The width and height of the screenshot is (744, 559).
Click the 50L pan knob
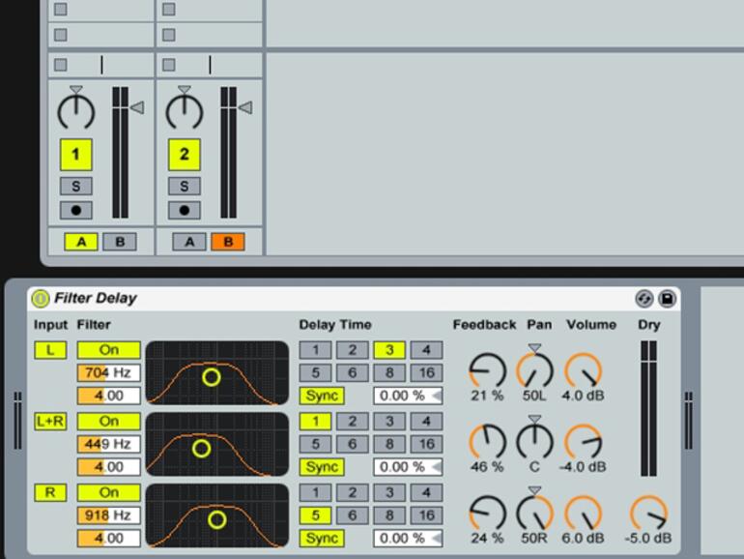point(534,370)
